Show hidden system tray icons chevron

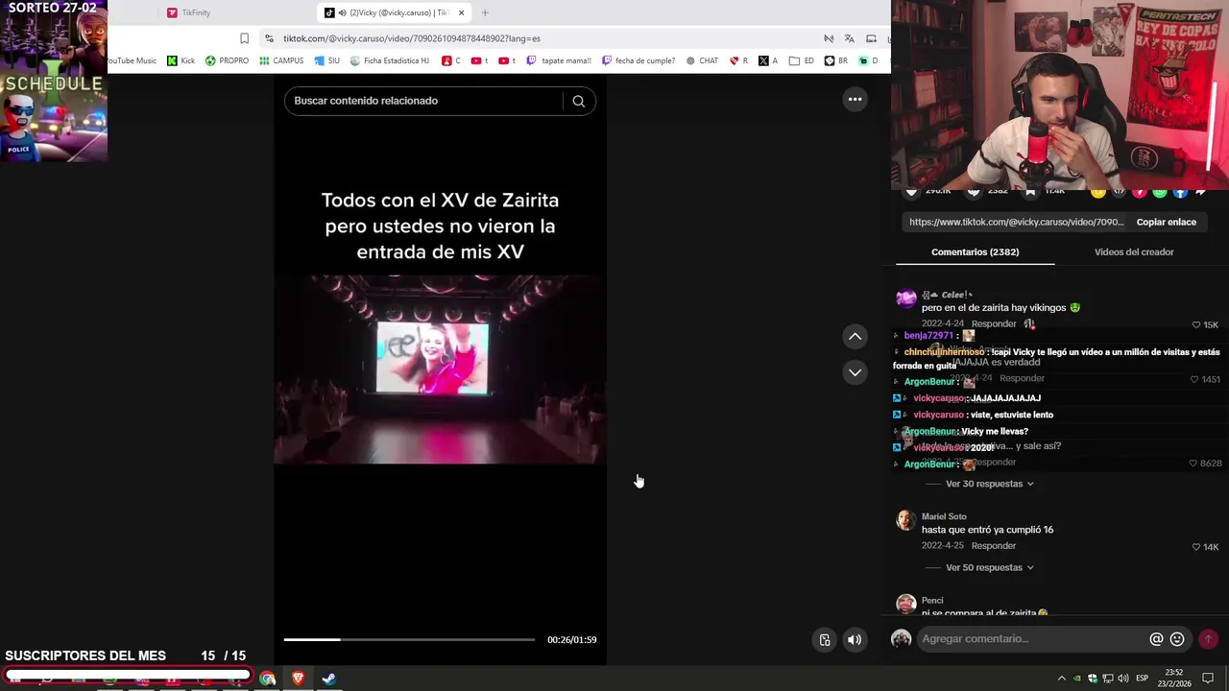tap(1061, 679)
